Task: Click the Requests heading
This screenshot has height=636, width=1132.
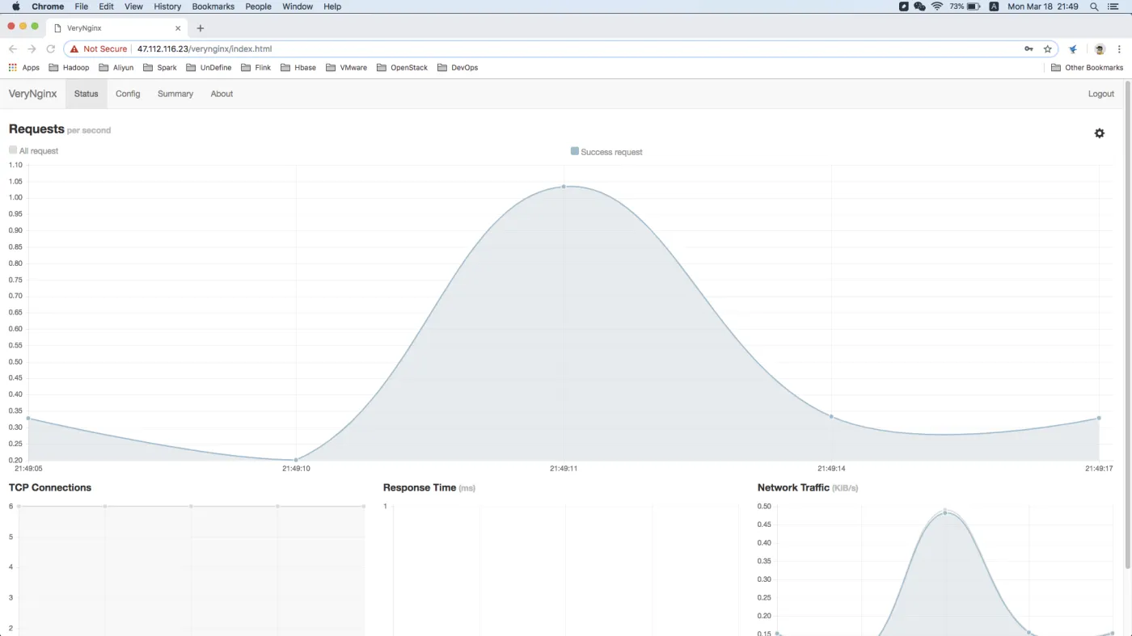Action: tap(36, 129)
